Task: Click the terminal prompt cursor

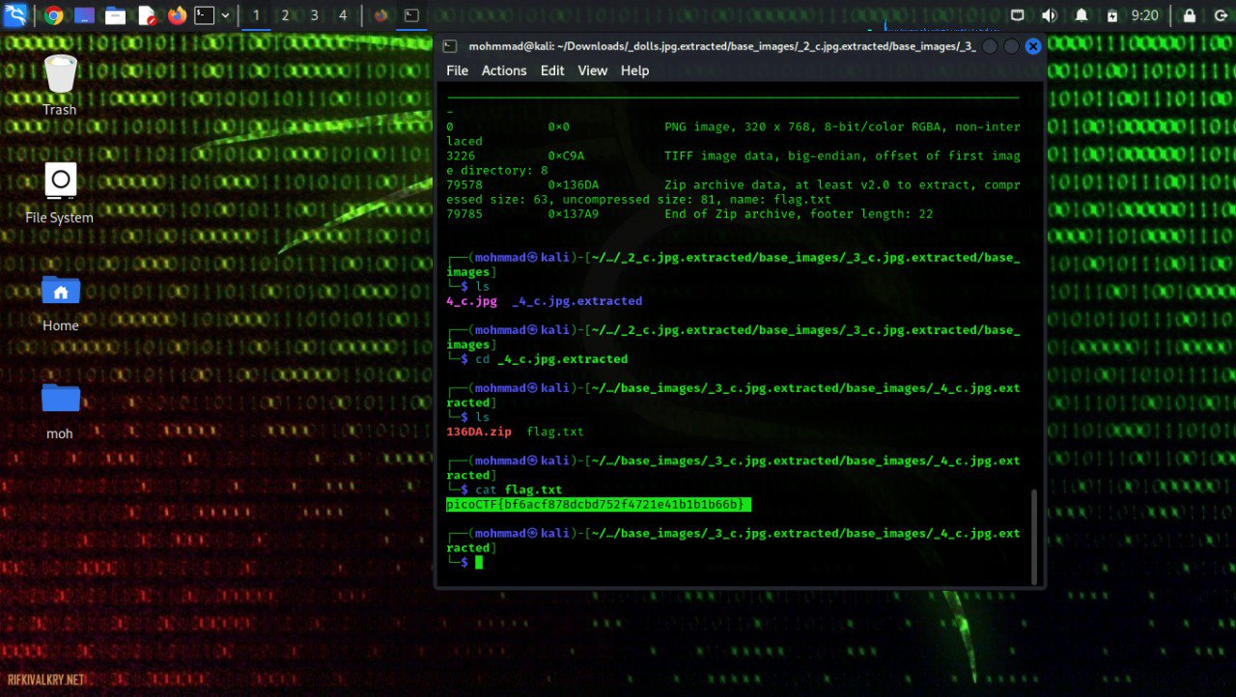Action: pos(479,562)
